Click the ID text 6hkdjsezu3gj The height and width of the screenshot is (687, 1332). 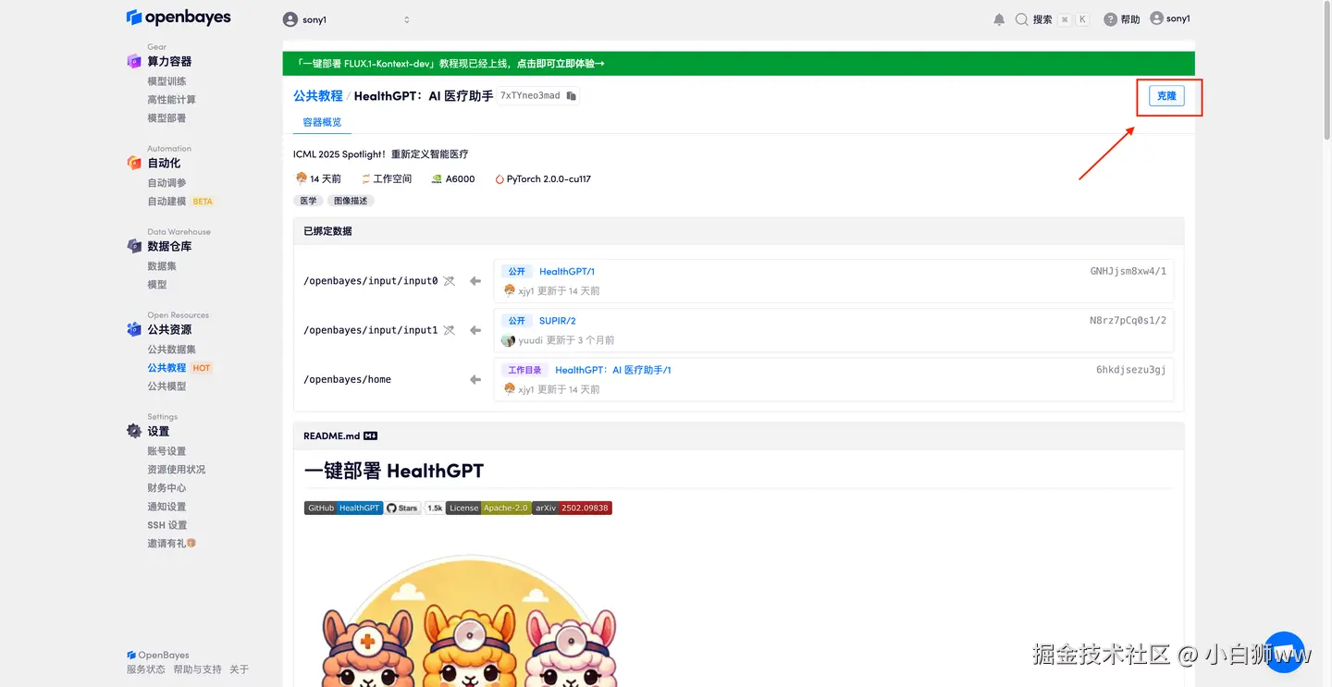pyautogui.click(x=1131, y=370)
